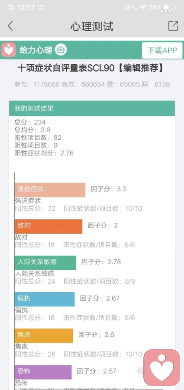
Task: Open the green home icon beside 给力心理
Action: 61,50
